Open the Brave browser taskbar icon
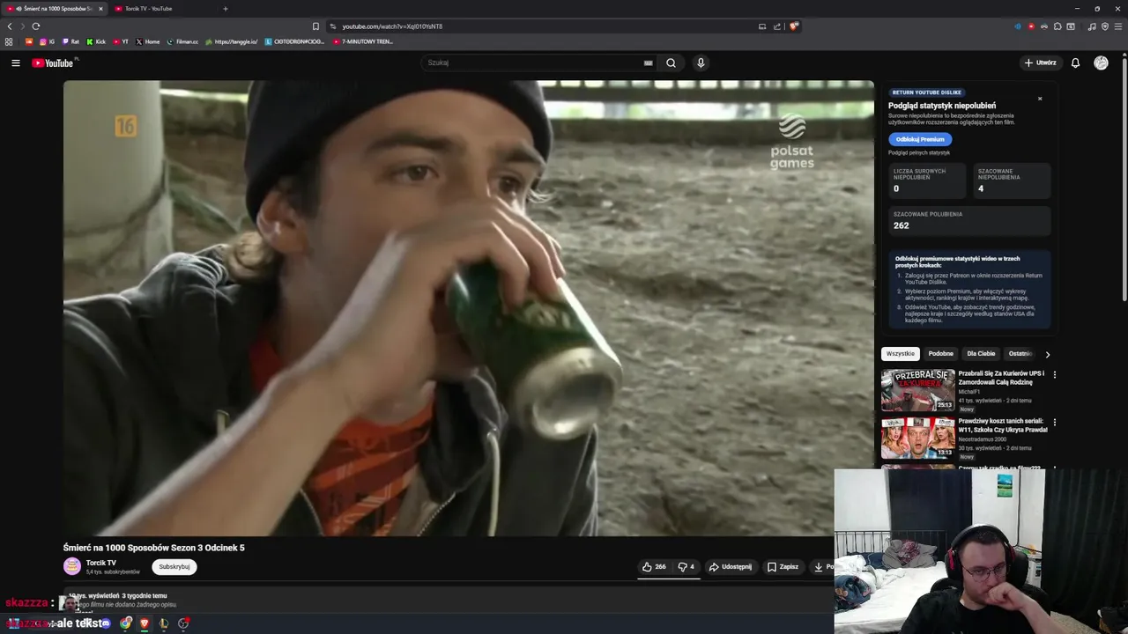The width and height of the screenshot is (1128, 634). (145, 623)
